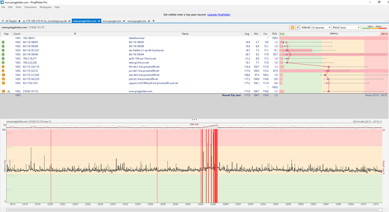Click the Min column header
Screen dimensions: 389x212
pyautogui.click(x=256, y=34)
